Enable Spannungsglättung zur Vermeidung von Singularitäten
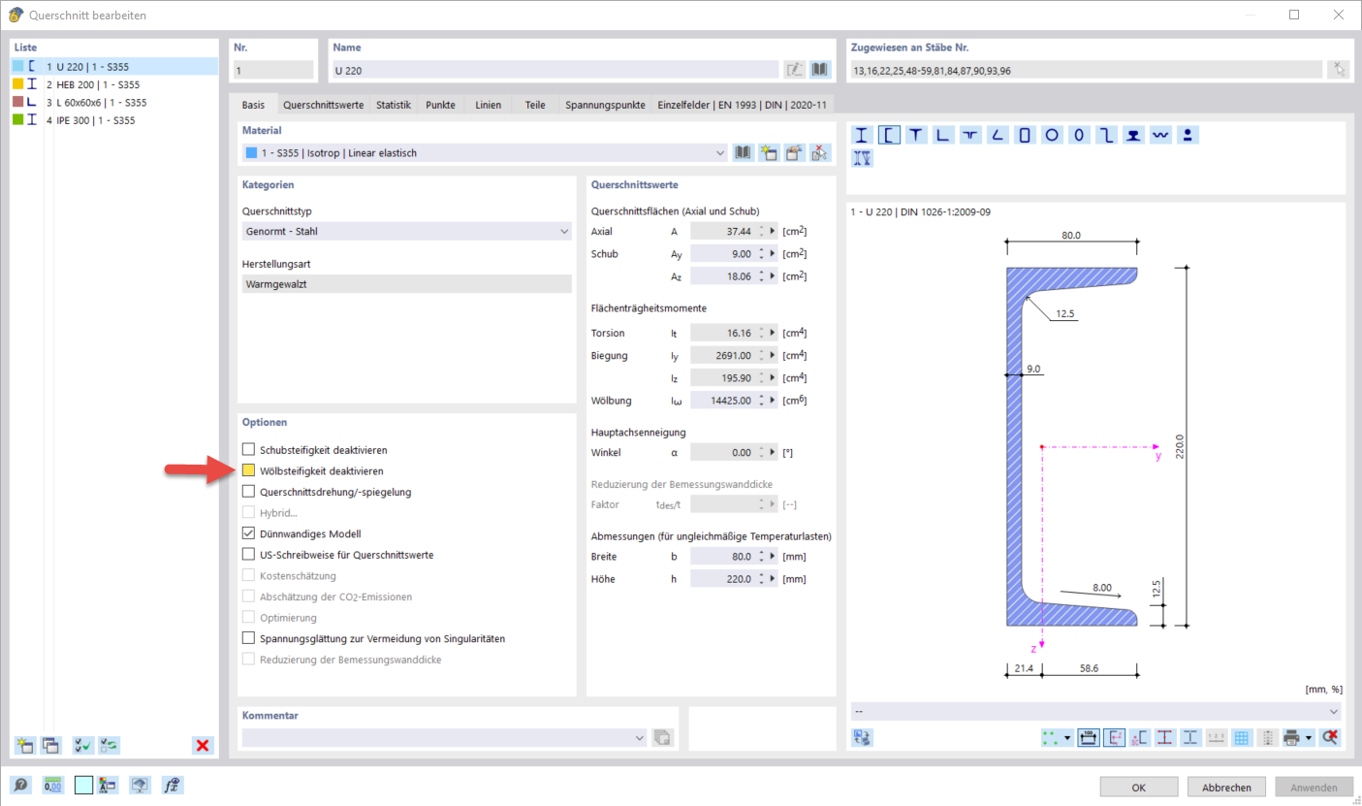 point(248,638)
